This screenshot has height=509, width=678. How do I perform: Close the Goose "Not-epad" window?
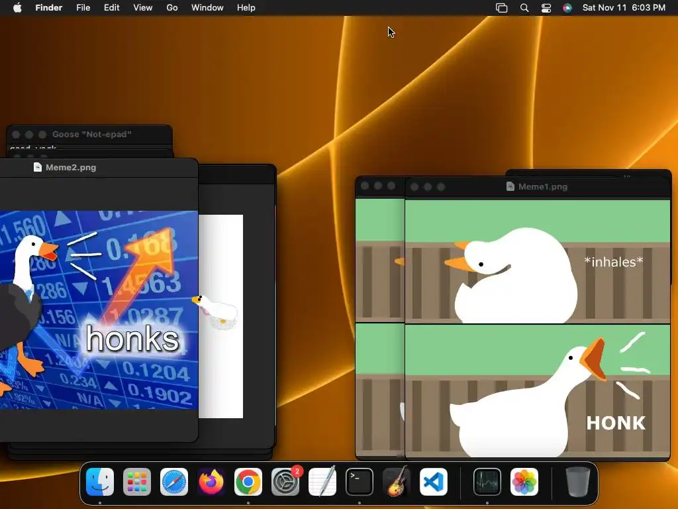16,135
